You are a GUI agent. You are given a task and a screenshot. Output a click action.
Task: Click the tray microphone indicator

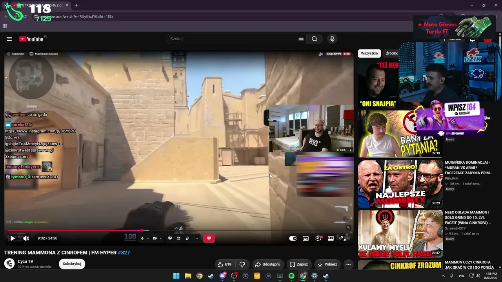tap(452, 276)
